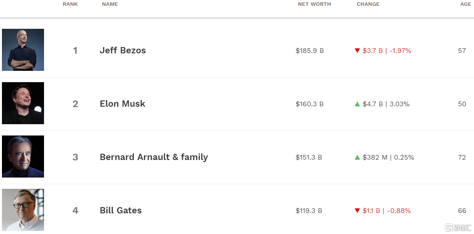Sort by the NAME column header
Screen dimensions: 474x234
coord(110,4)
